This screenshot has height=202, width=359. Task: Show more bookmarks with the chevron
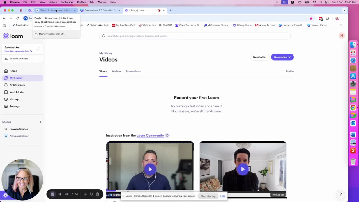[341, 25]
